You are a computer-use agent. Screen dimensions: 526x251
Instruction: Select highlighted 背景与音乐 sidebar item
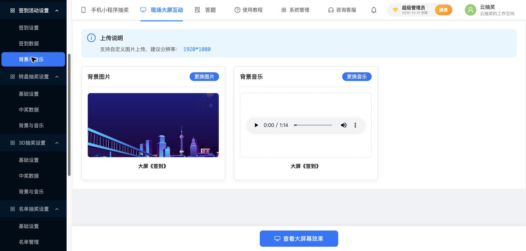click(x=33, y=59)
